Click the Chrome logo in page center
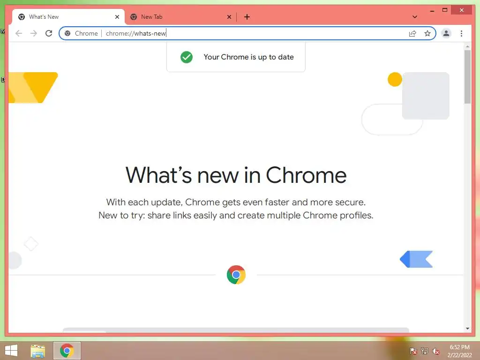The image size is (480, 360). tap(236, 275)
